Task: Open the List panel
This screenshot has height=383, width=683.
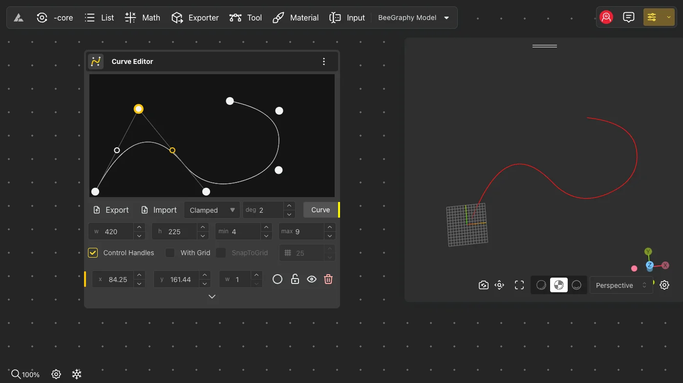Action: (x=99, y=18)
